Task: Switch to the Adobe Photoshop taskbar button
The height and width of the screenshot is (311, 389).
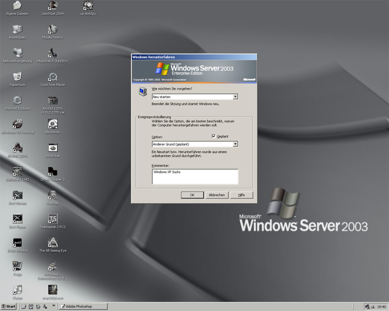Action: point(83,306)
